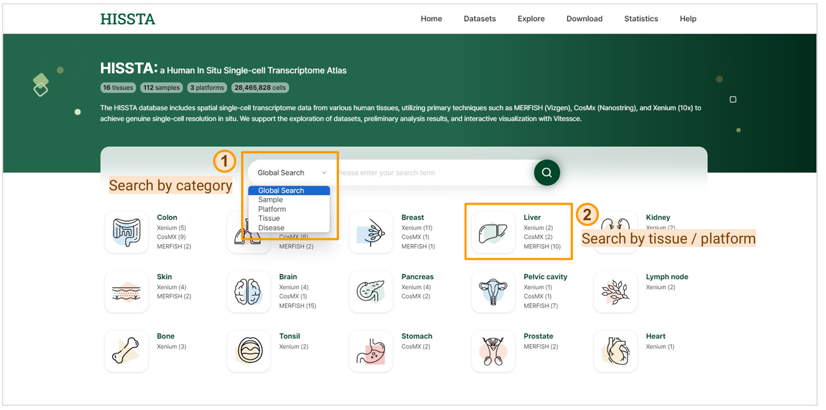Screen dimensions: 826x410
Task: Open the Datasets menu item
Action: (479, 19)
